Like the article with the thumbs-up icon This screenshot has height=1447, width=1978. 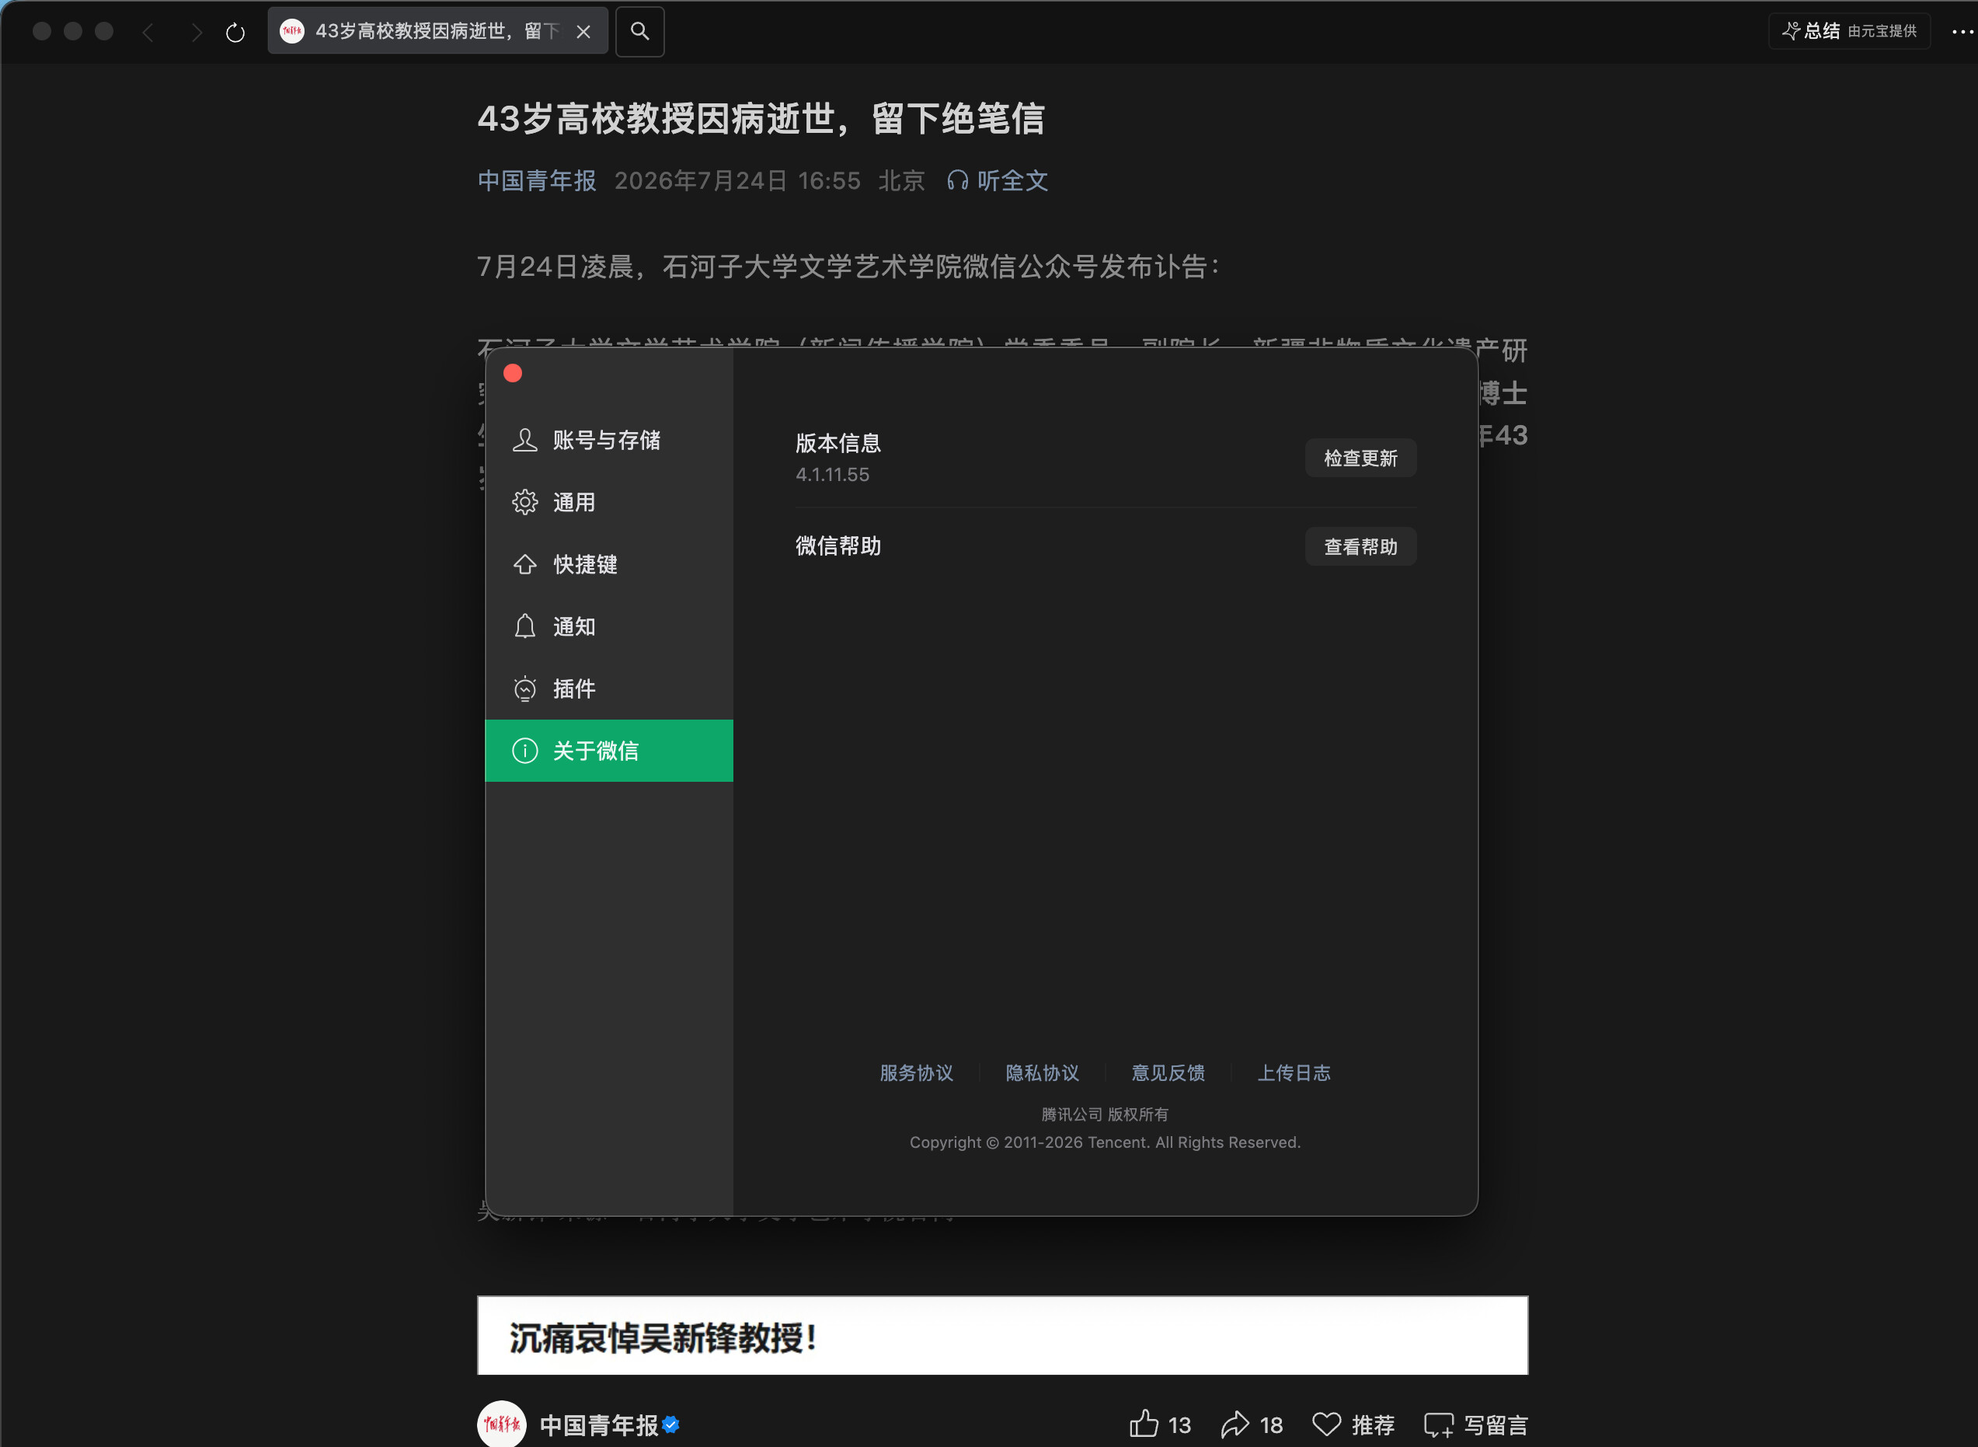(x=1144, y=1424)
